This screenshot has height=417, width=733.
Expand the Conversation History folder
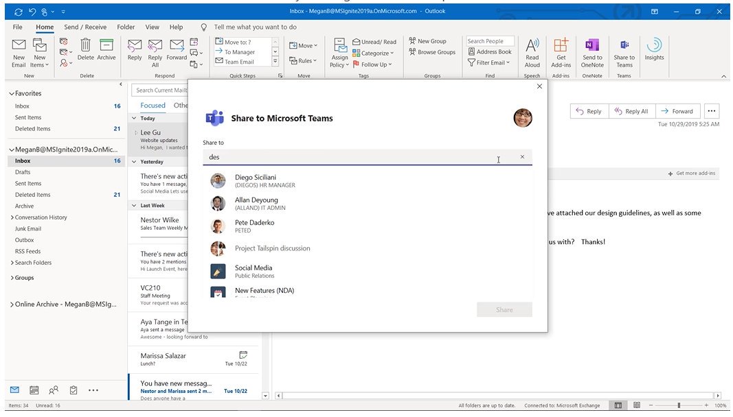[x=12, y=217]
